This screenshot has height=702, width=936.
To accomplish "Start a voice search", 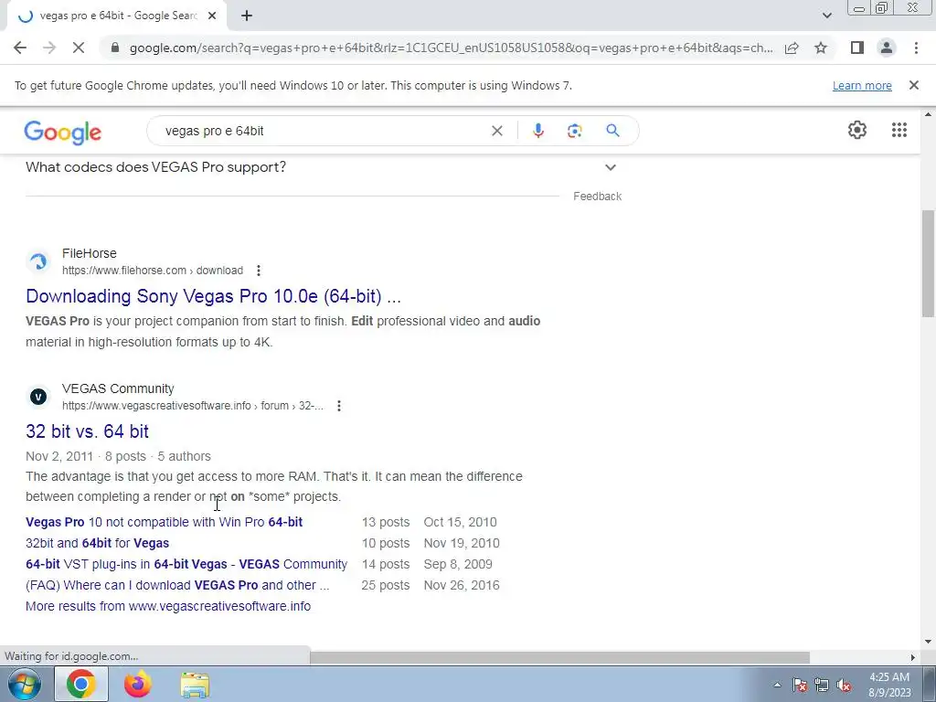I will 537,131.
